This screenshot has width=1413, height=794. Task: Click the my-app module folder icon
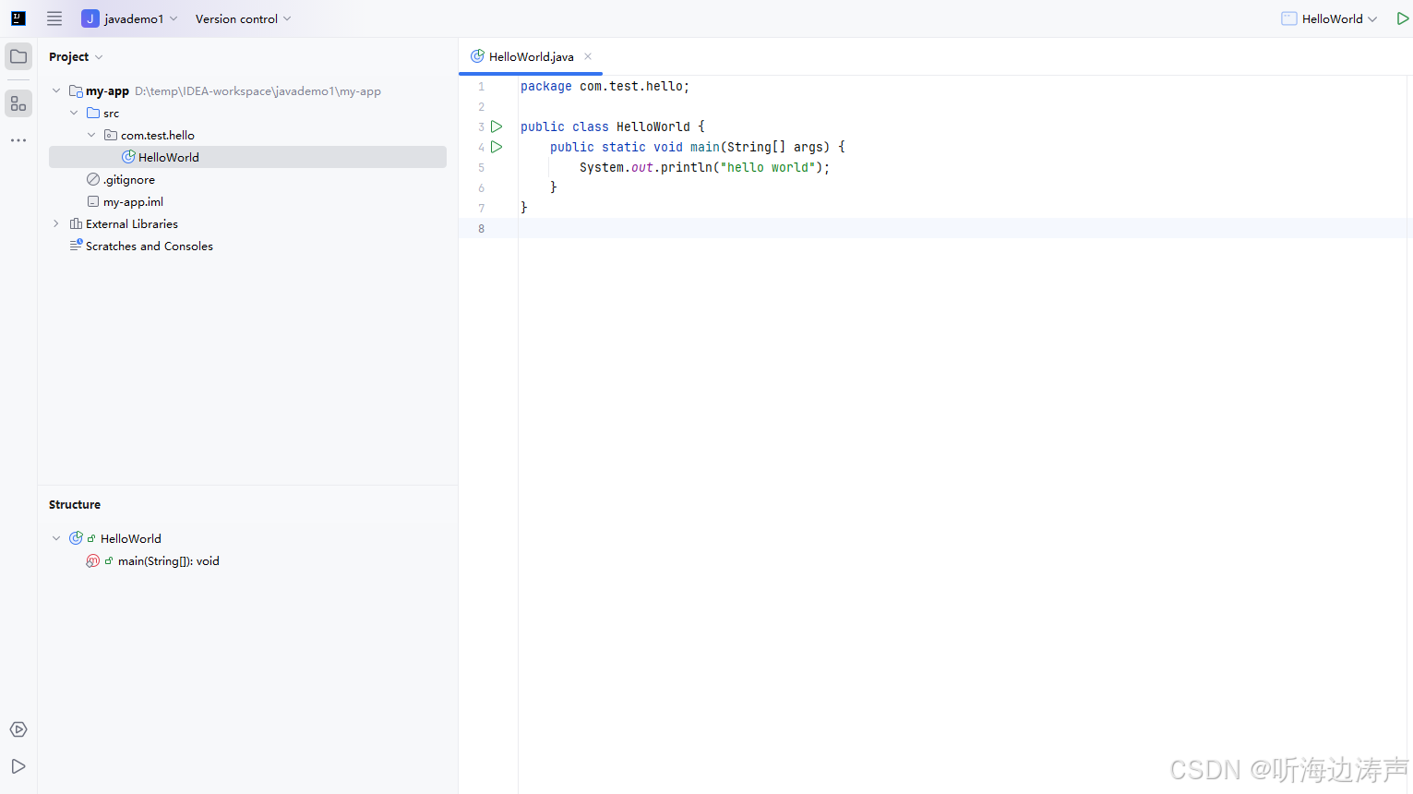(76, 90)
